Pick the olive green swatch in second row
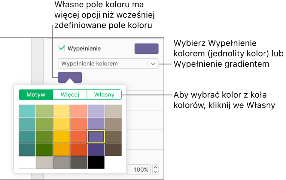 44,124
